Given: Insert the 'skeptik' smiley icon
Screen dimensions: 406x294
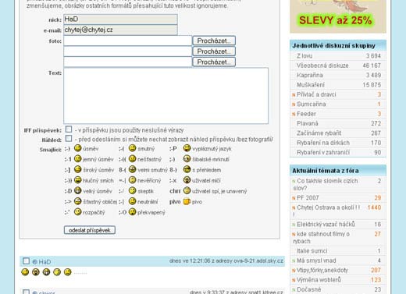Looking at the screenshot, I should 133,191.
